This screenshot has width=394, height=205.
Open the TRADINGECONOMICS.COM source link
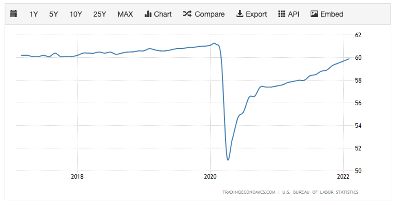pyautogui.click(x=249, y=192)
